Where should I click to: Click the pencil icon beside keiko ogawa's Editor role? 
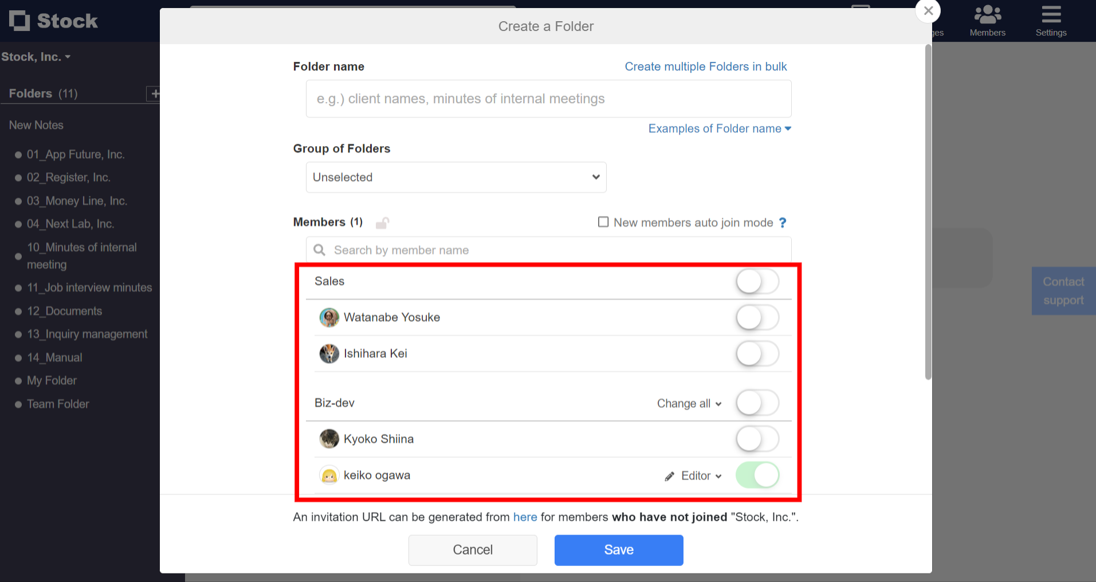(x=669, y=475)
